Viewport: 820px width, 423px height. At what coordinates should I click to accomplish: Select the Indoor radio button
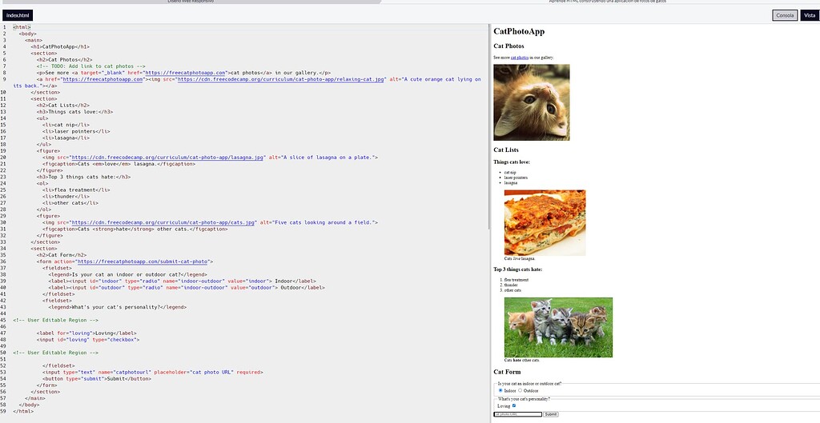click(x=500, y=390)
